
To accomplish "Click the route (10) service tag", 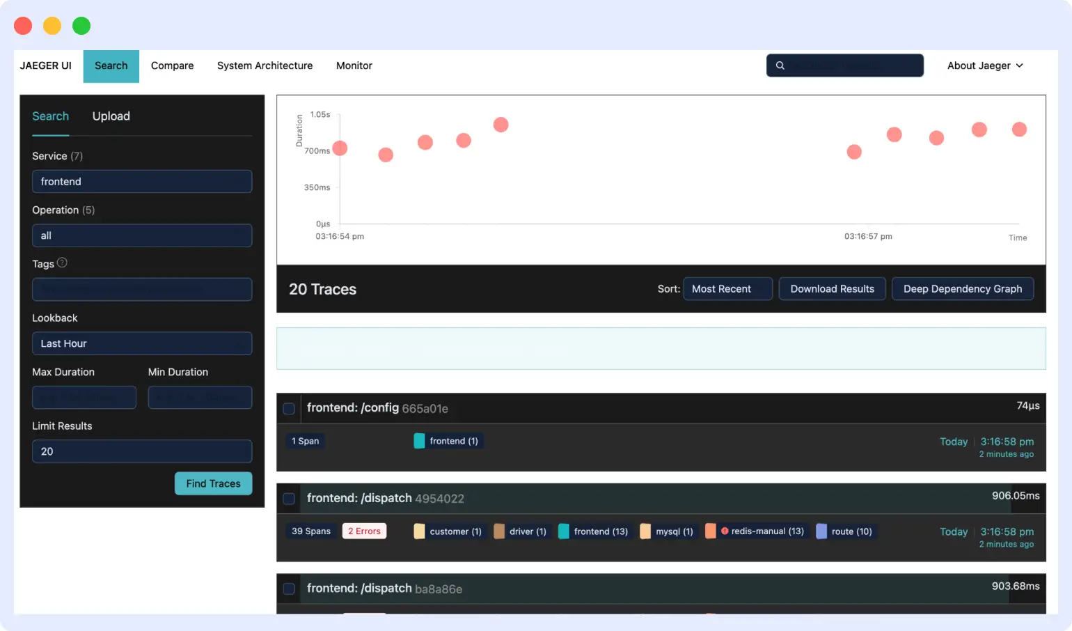I will pos(846,531).
